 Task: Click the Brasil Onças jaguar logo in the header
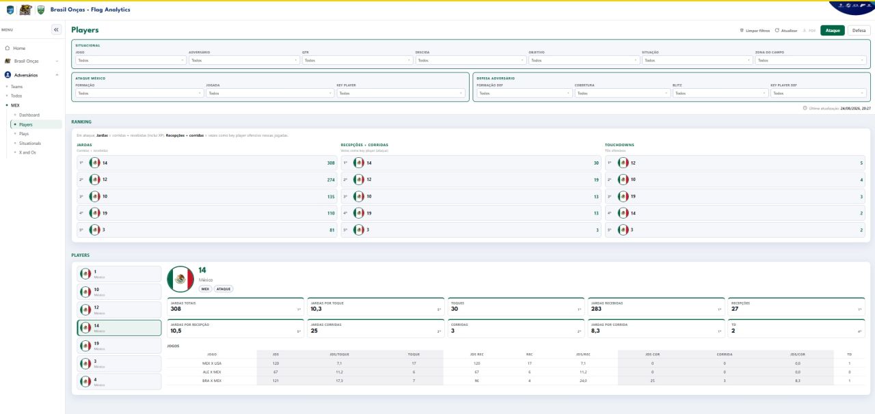25,10
